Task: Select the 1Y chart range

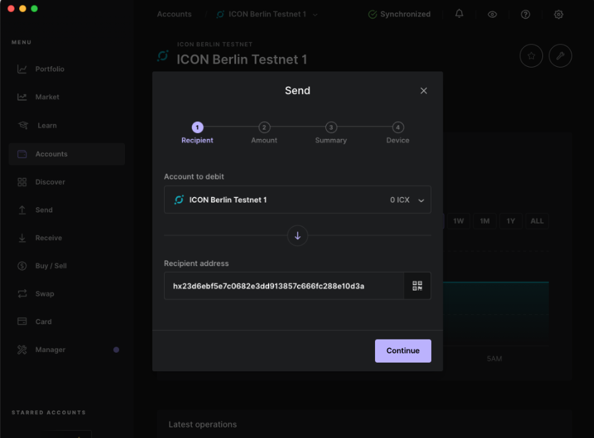Action: [511, 221]
